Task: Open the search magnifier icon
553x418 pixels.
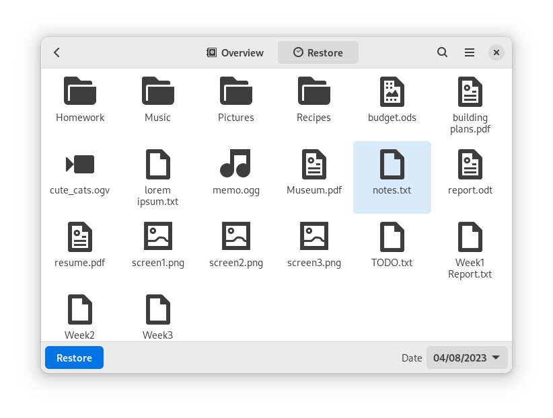Action: [x=442, y=52]
